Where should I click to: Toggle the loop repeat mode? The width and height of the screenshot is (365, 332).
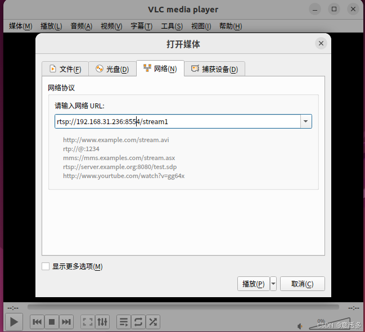tap(138, 322)
